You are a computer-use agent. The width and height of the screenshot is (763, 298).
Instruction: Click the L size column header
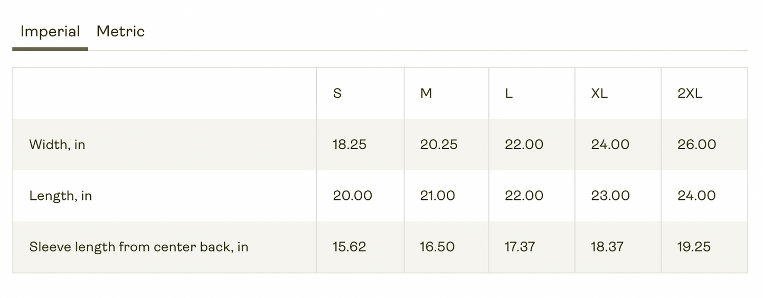(509, 93)
